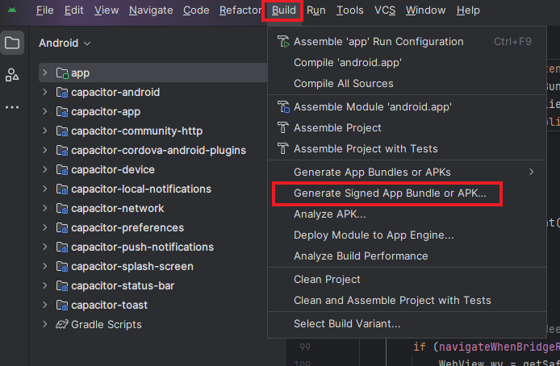Select the capacitor-splash-screen module
The width and height of the screenshot is (560, 366).
(132, 267)
